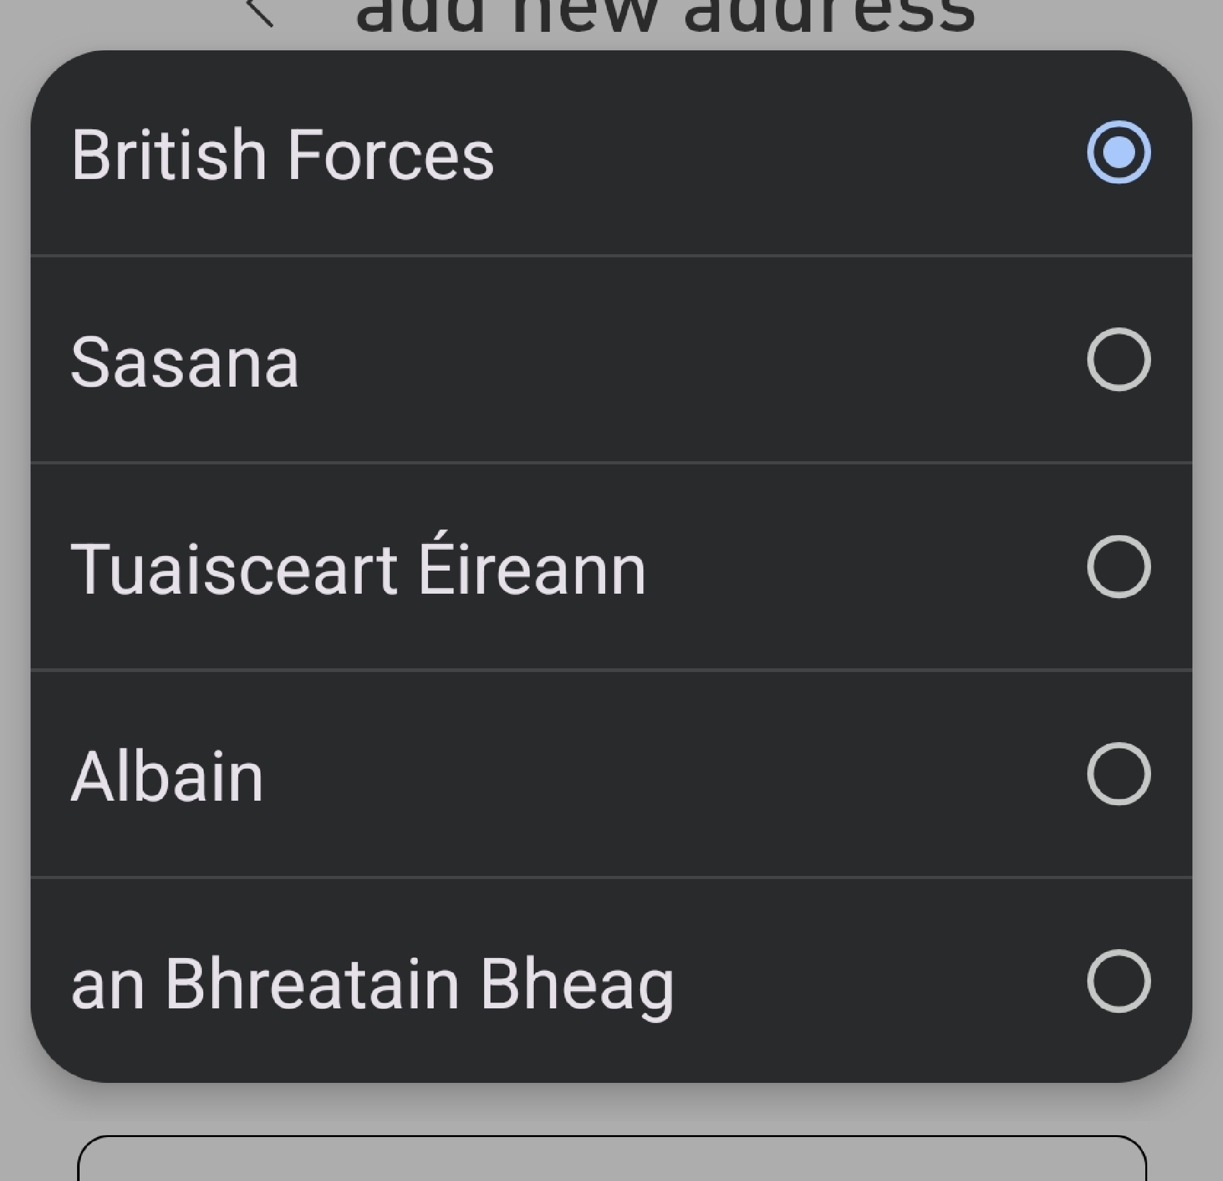Select the British Forces radio button
Image resolution: width=1223 pixels, height=1181 pixels.
(x=1119, y=152)
